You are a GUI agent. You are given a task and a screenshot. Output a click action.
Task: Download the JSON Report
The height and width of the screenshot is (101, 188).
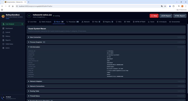pyautogui.click(x=166, y=16)
